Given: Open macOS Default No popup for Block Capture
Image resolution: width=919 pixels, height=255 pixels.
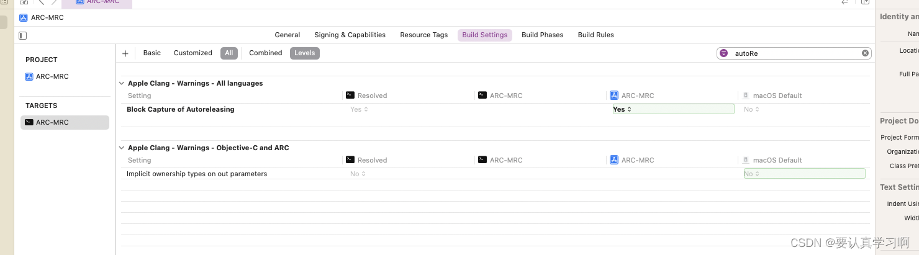Looking at the screenshot, I should pyautogui.click(x=751, y=109).
